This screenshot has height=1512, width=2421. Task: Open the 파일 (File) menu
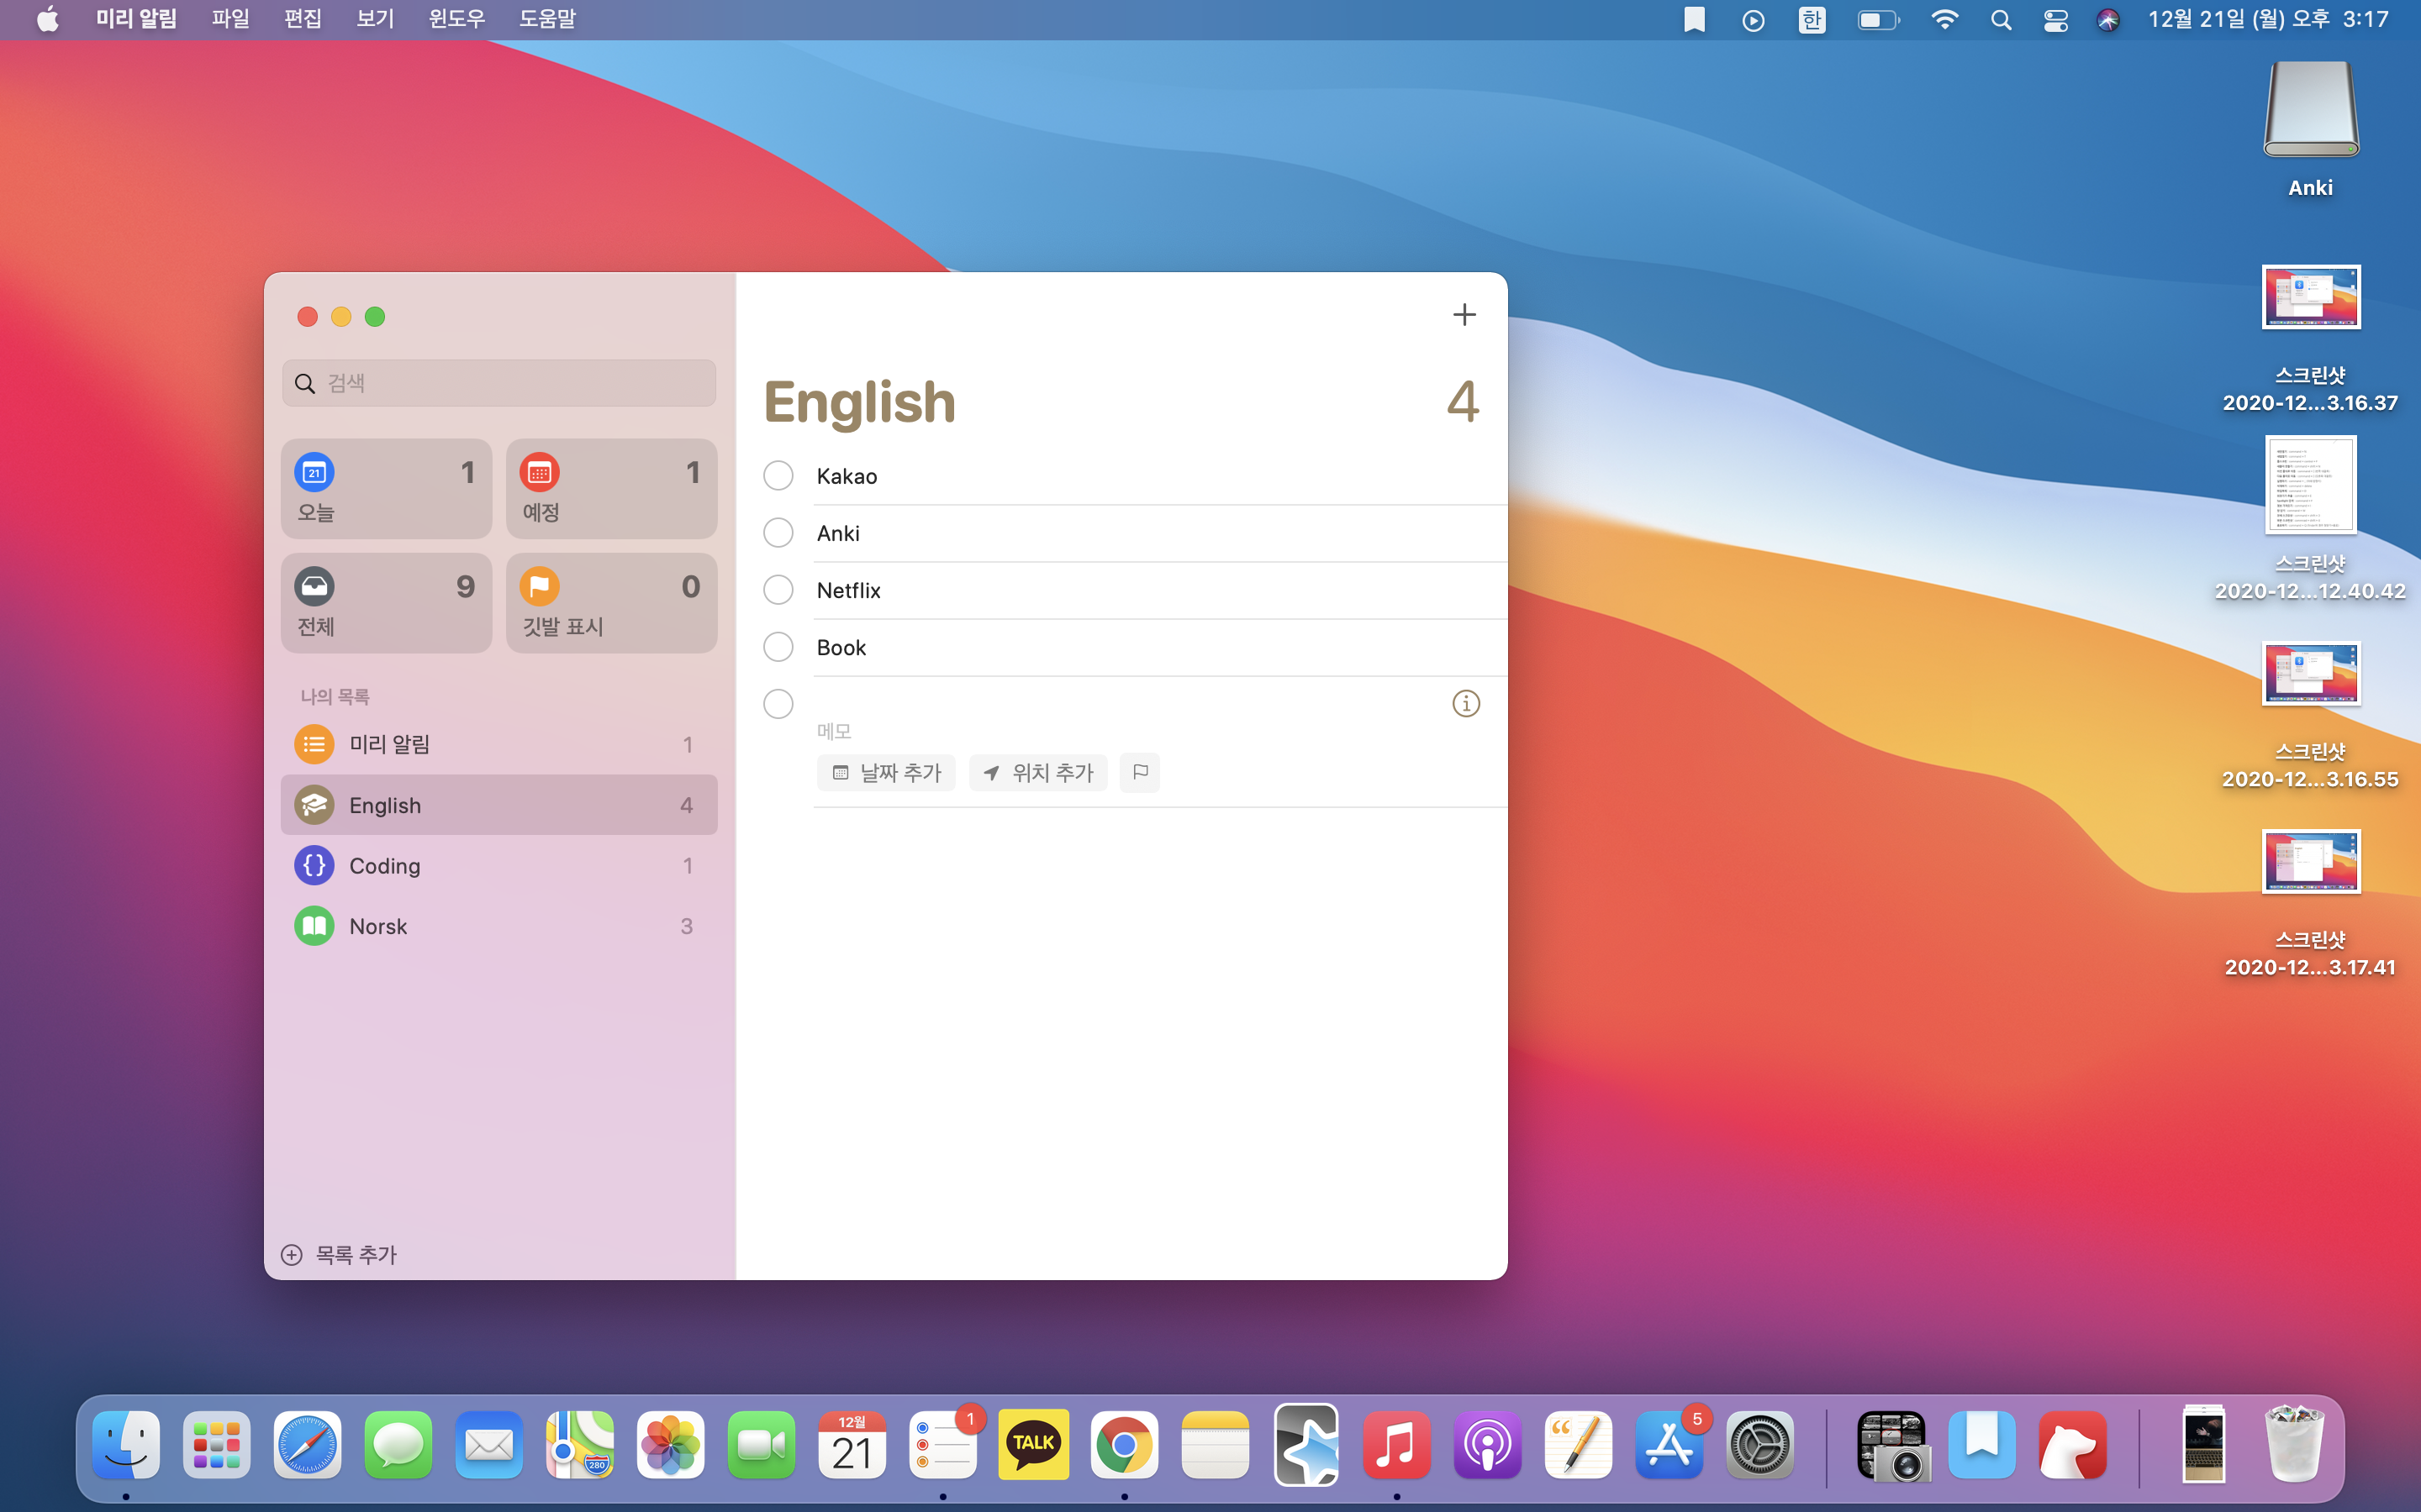click(230, 19)
